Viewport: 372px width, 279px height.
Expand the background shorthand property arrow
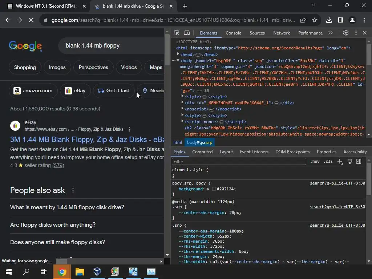click(x=208, y=189)
